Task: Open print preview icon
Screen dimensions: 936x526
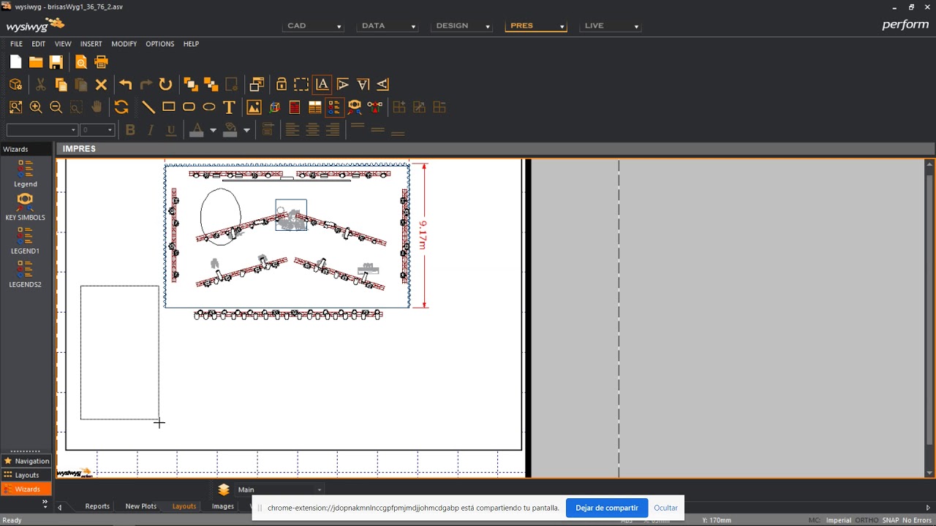Action: pyautogui.click(x=81, y=63)
